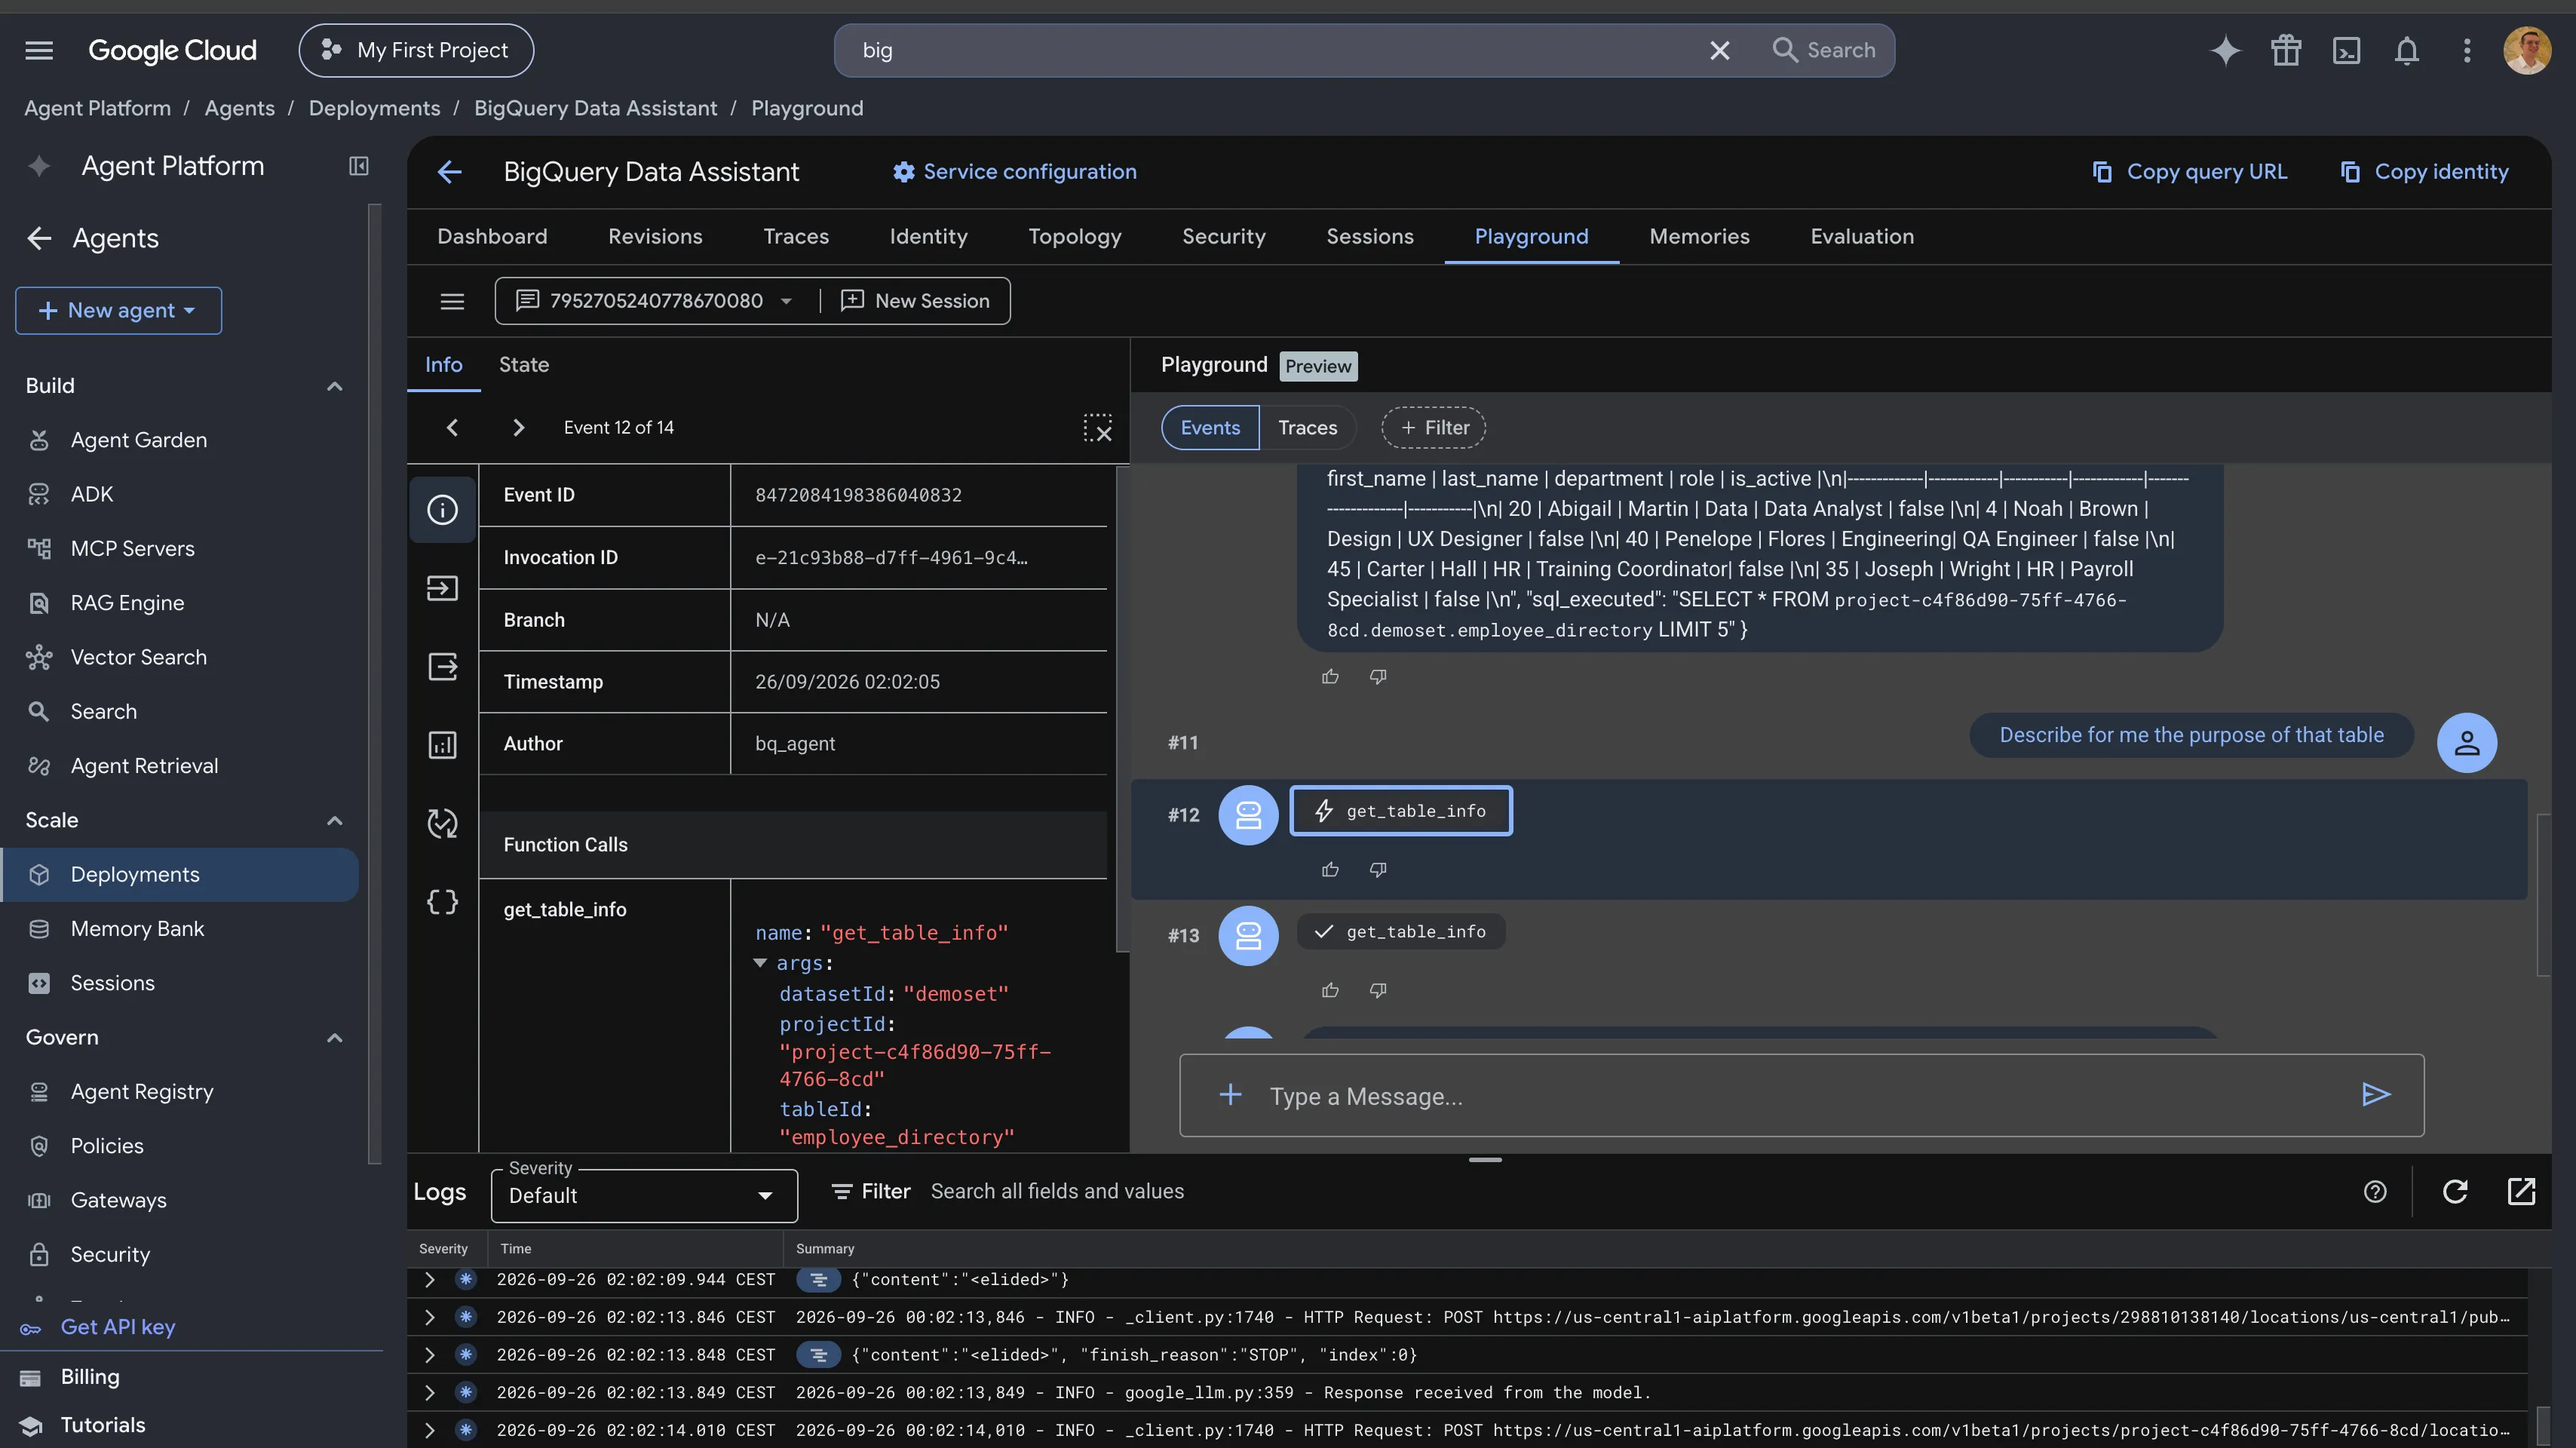Open notifications bell
Screen dimensions: 2576x1448
(2407, 50)
